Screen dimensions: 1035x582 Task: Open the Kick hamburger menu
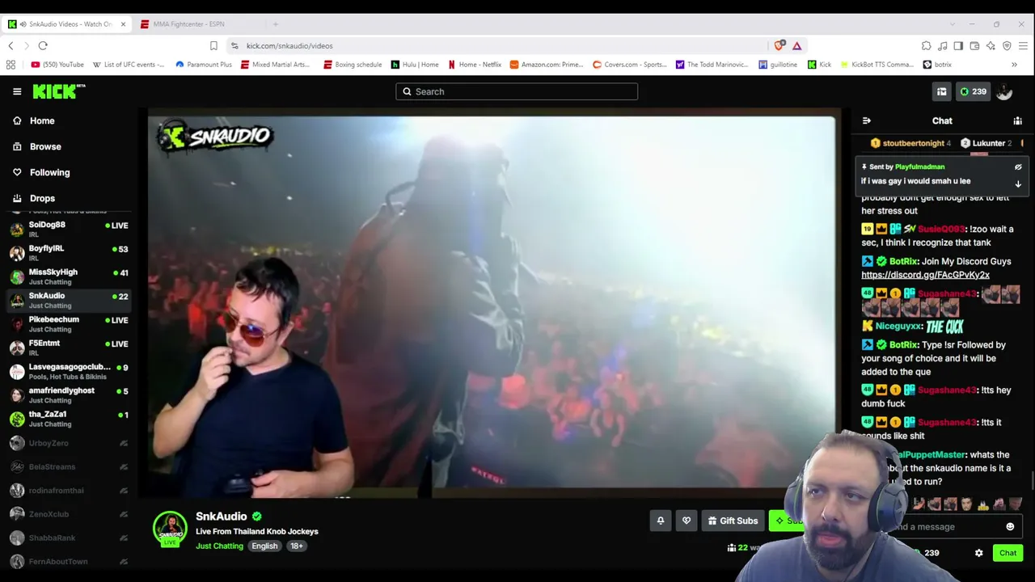17,91
